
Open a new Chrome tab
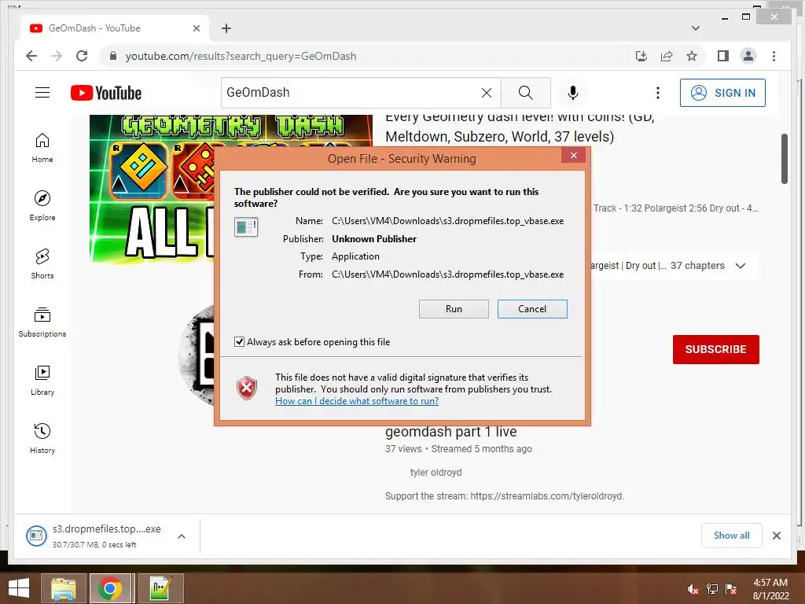(226, 28)
